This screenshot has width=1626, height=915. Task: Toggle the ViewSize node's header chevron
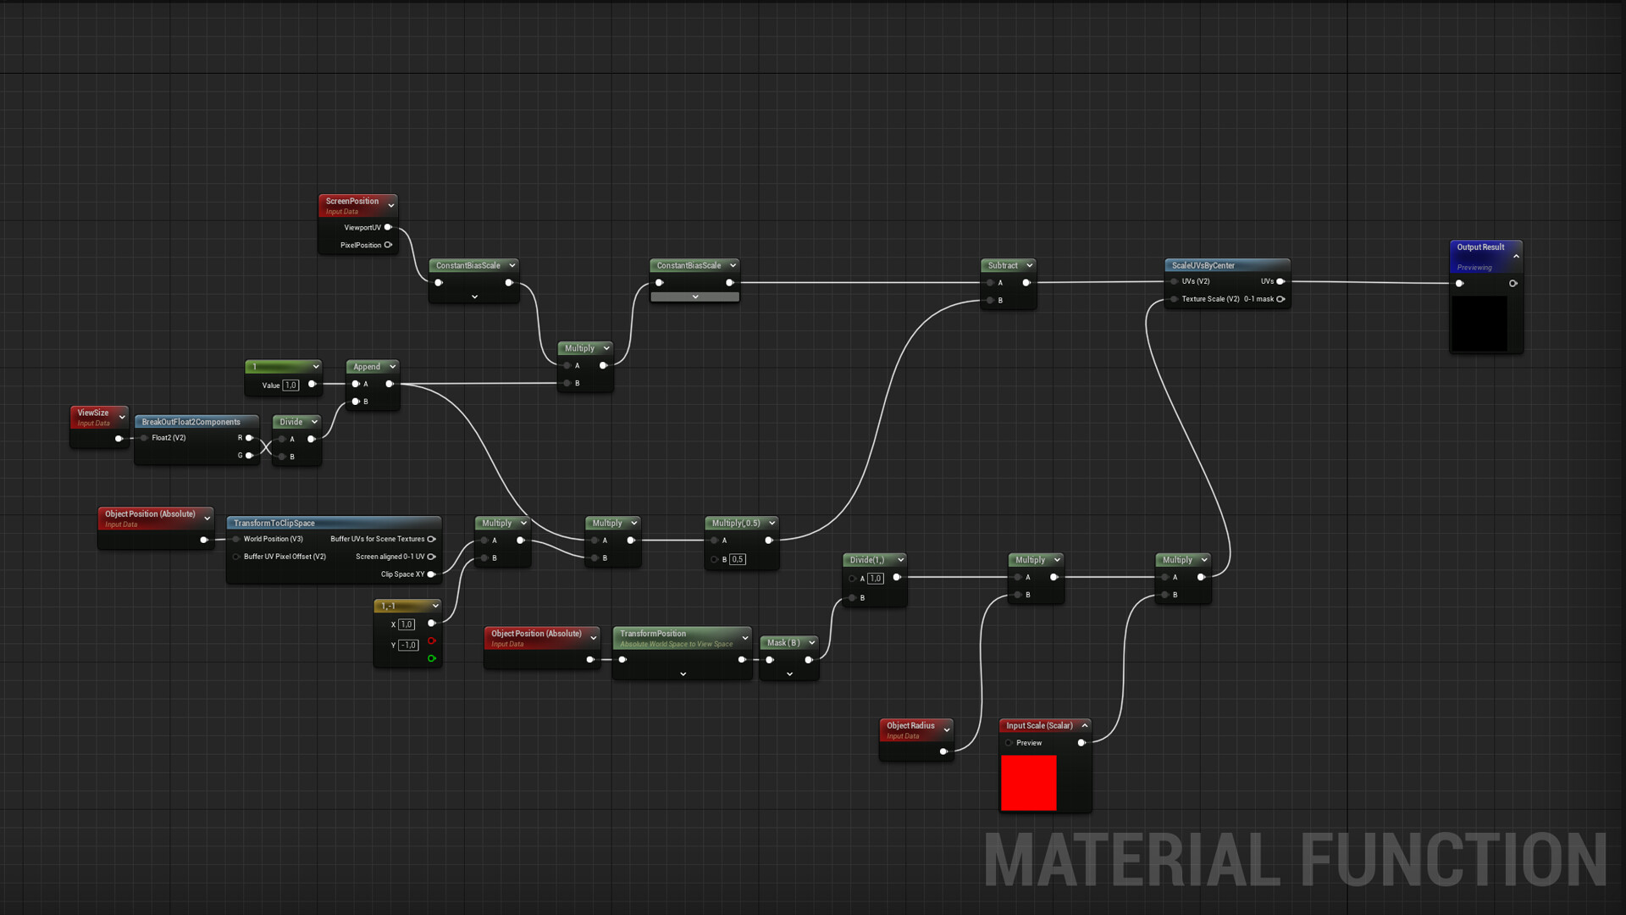coord(122,417)
